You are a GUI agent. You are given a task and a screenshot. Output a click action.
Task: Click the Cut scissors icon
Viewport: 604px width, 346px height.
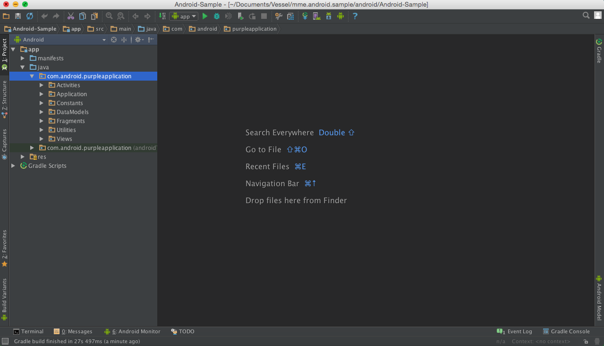pyautogui.click(x=71, y=16)
